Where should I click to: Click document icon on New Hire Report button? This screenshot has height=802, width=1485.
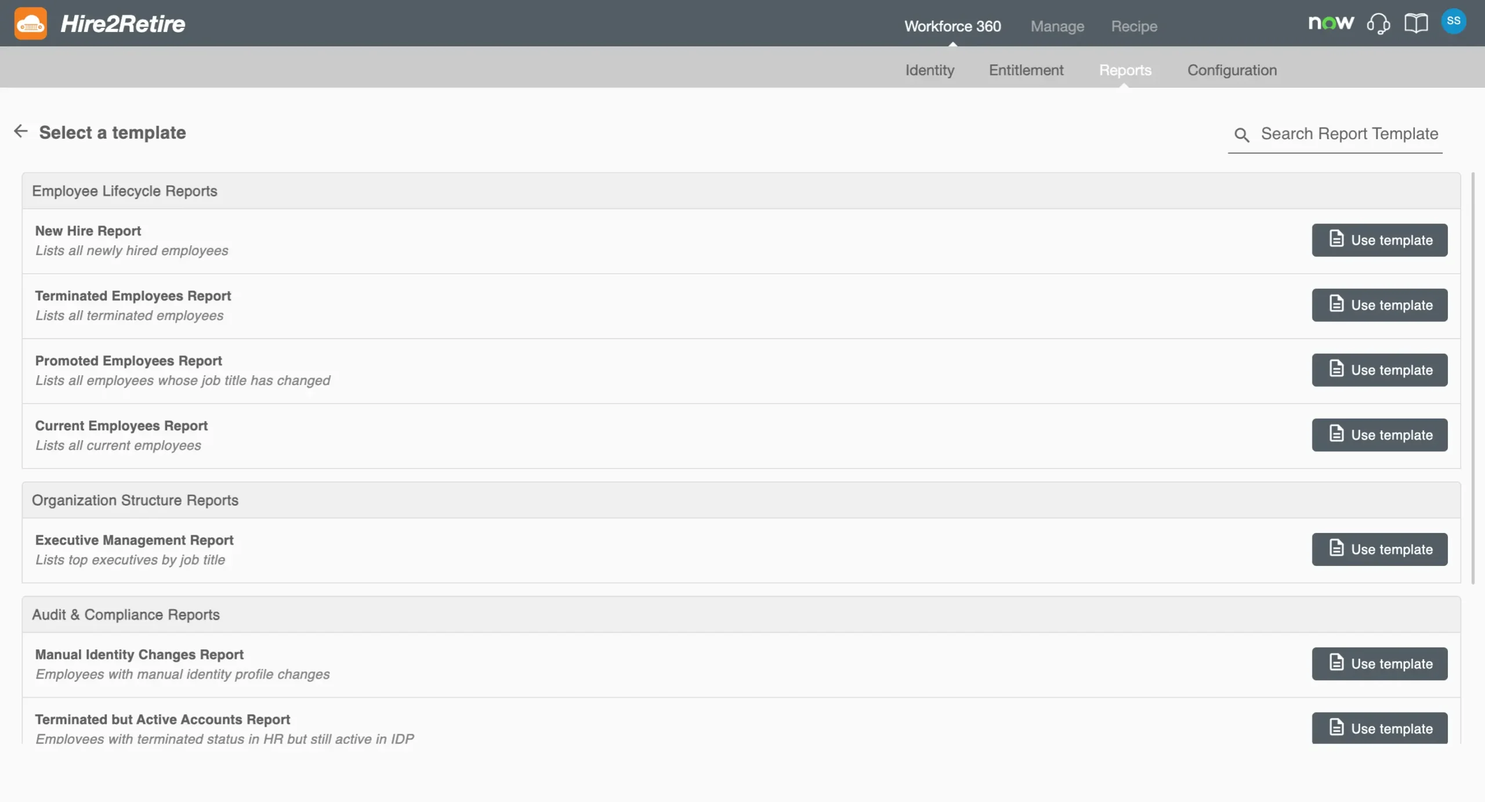click(x=1336, y=239)
